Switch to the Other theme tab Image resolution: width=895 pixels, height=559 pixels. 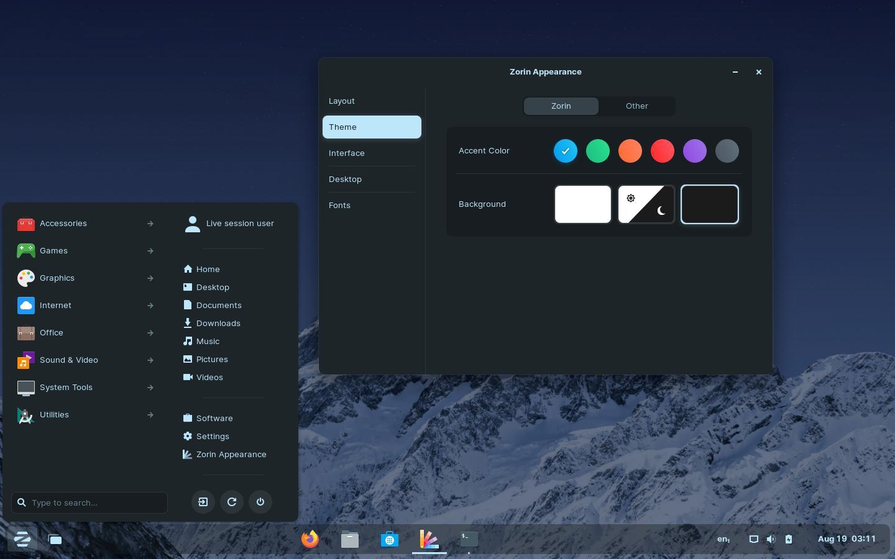tap(637, 106)
